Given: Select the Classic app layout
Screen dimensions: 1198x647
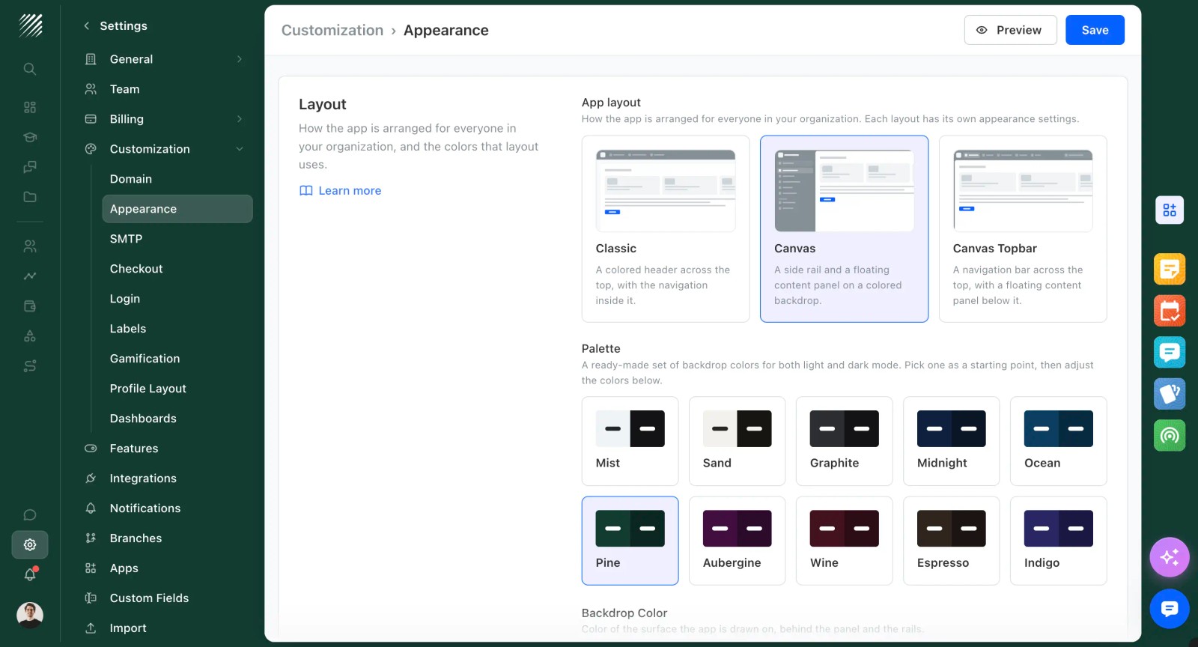Looking at the screenshot, I should 666,229.
